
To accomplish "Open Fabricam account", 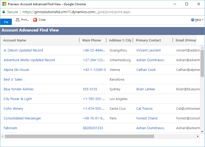I will (x=10, y=128).
